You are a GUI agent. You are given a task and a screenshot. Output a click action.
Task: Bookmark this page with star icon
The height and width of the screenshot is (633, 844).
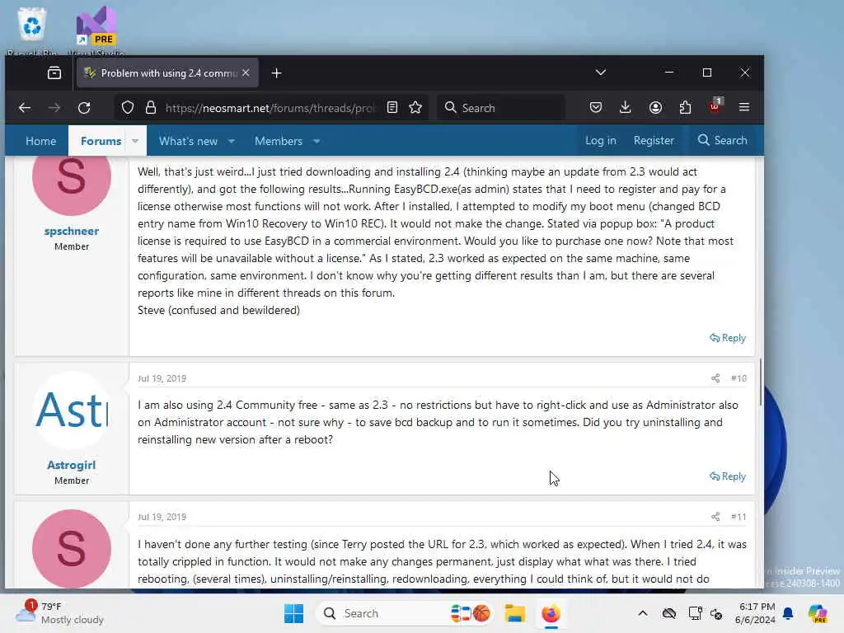[x=415, y=108]
